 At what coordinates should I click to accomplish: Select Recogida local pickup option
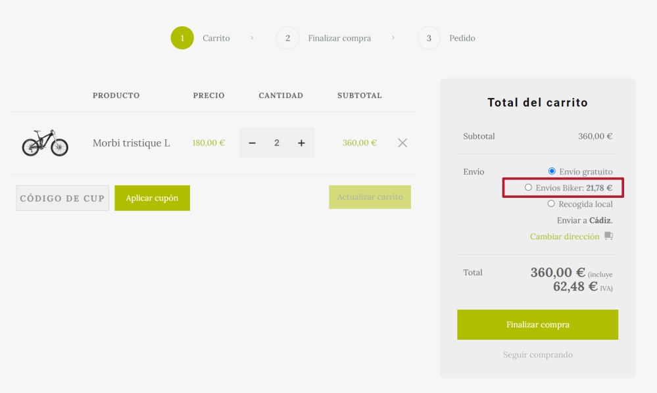(551, 204)
